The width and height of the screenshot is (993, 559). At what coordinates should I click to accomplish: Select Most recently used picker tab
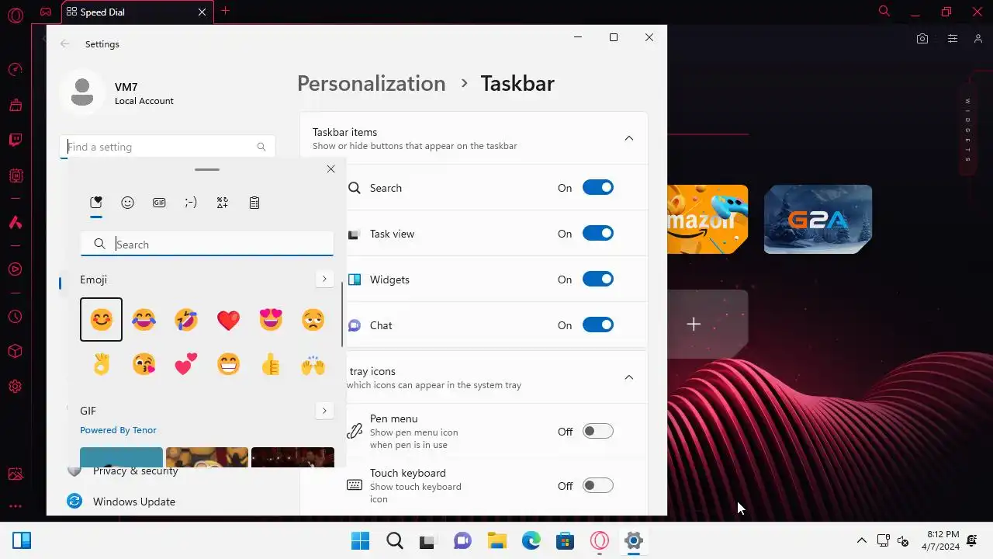[95, 203]
